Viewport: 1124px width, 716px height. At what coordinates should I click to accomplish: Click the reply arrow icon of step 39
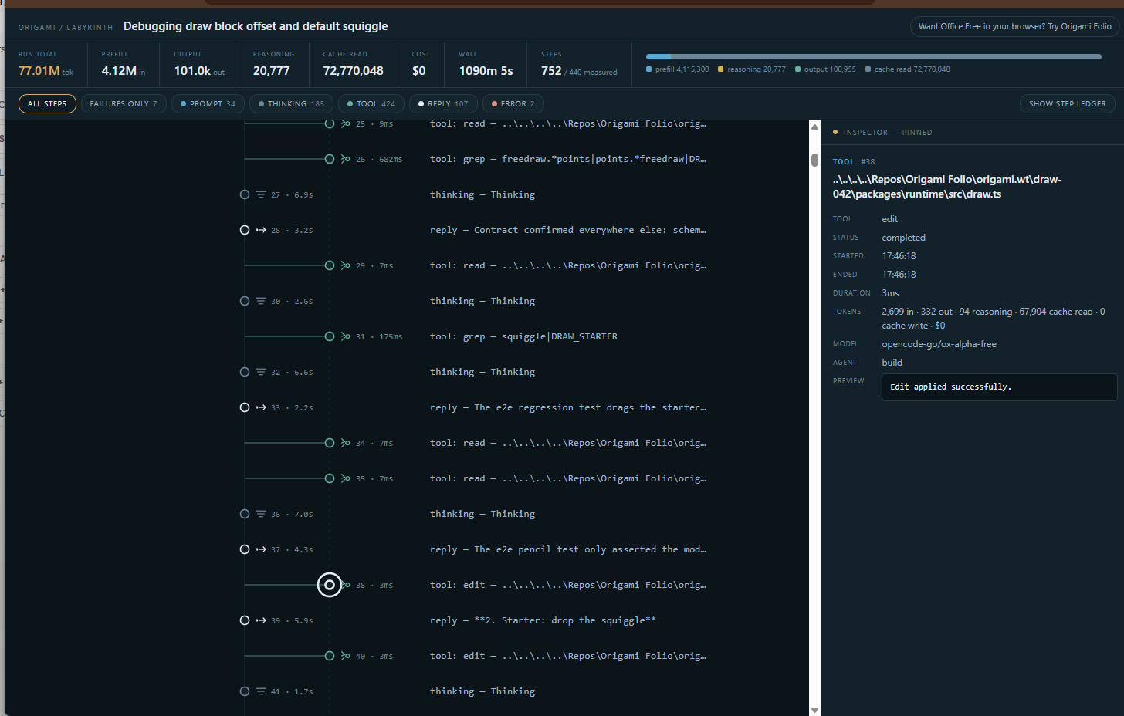coord(261,620)
